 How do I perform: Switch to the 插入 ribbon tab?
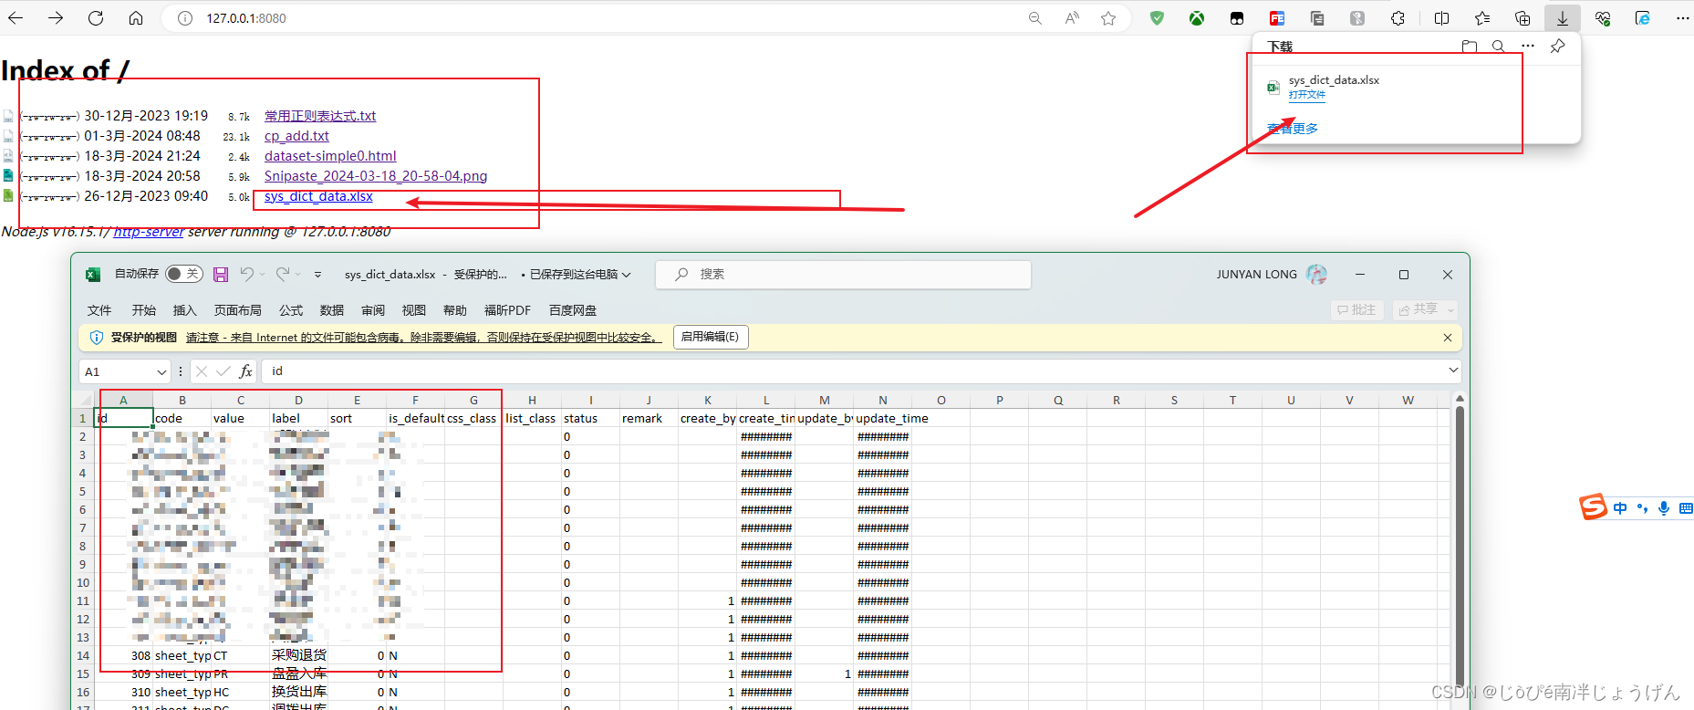pyautogui.click(x=185, y=310)
